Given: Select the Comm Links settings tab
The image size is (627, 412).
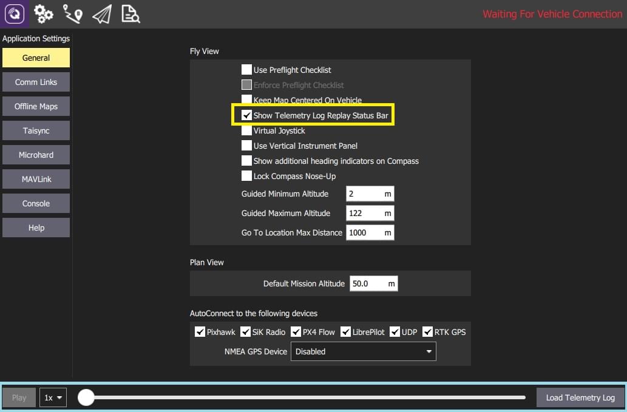Looking at the screenshot, I should 36,81.
